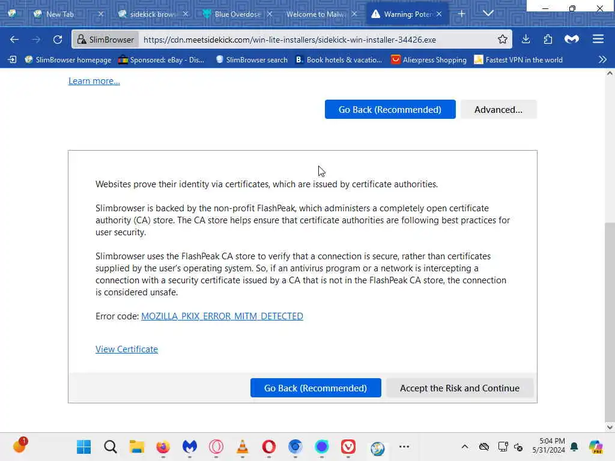Close the Welcome to Malwarebytes tab
The image size is (615, 461).
coord(354,14)
